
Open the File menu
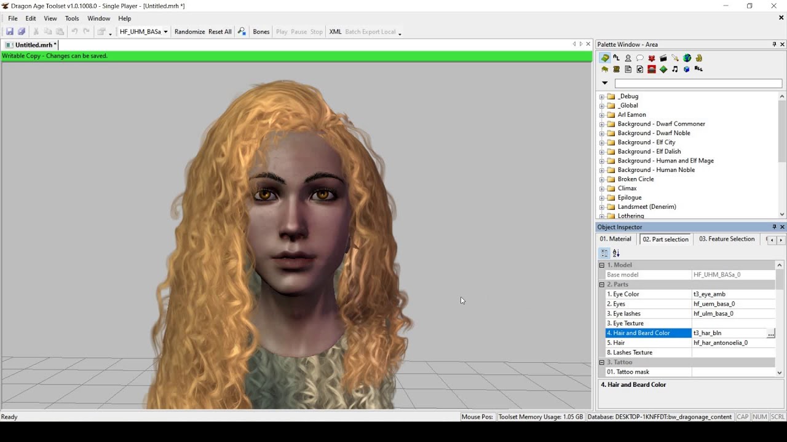pos(12,18)
